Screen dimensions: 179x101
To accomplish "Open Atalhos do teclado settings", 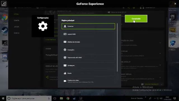I will (88, 42).
